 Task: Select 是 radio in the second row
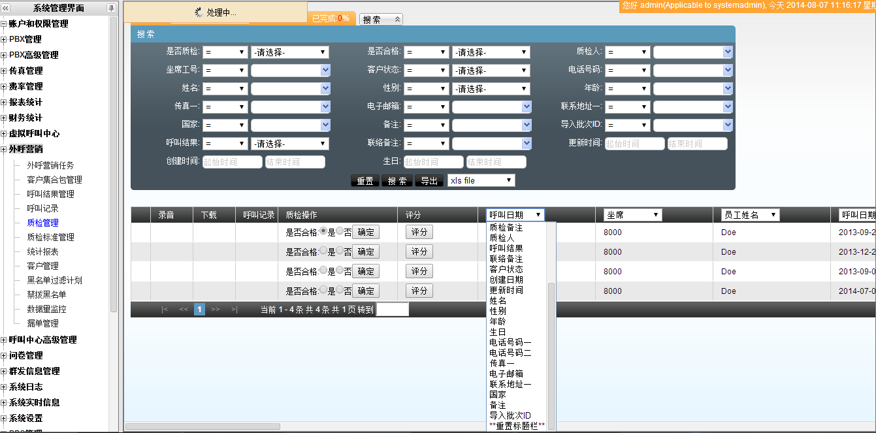click(323, 251)
